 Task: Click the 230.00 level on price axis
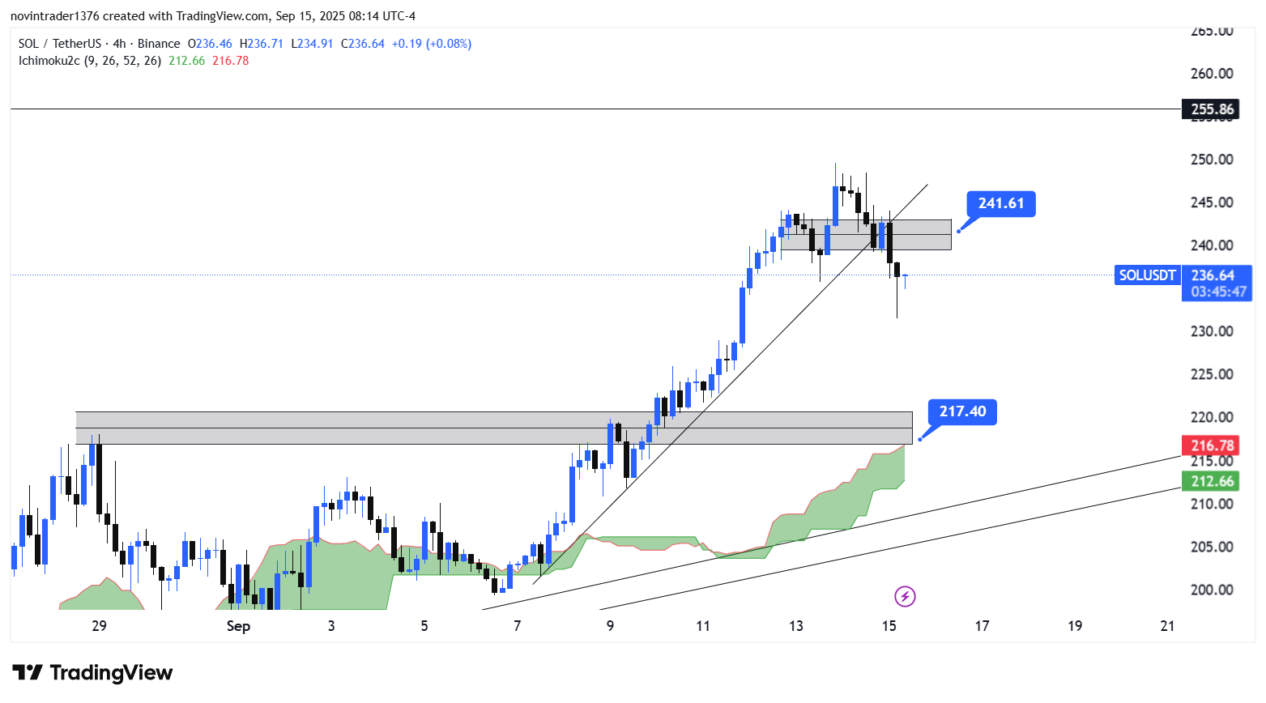(1211, 331)
